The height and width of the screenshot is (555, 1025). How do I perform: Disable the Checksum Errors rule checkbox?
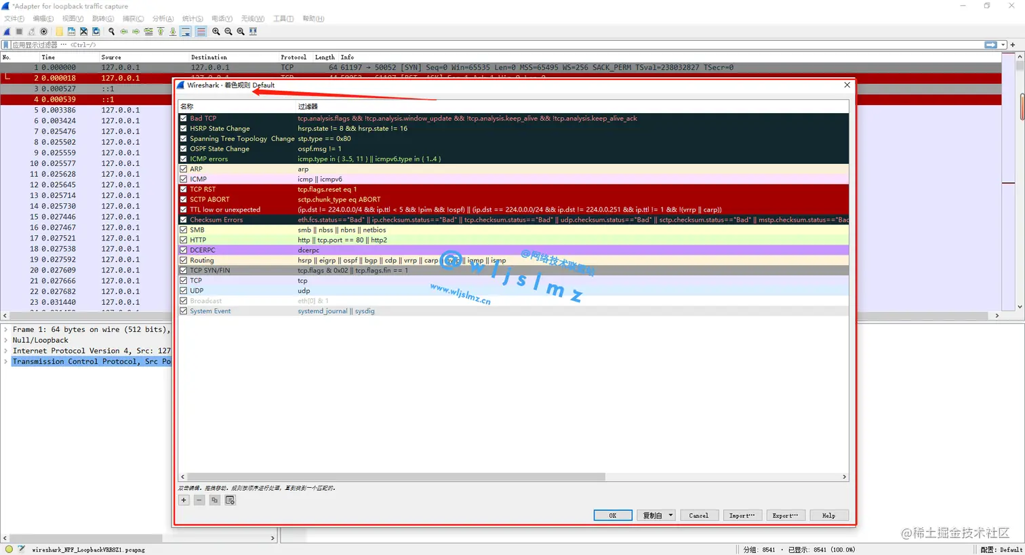click(x=184, y=220)
